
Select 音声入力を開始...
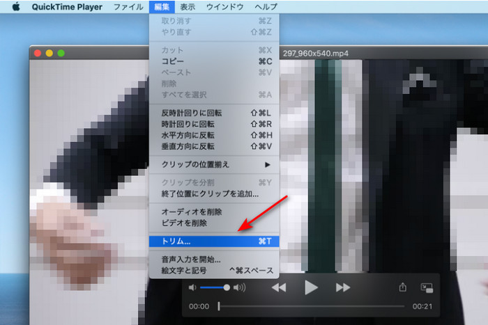pos(214,259)
